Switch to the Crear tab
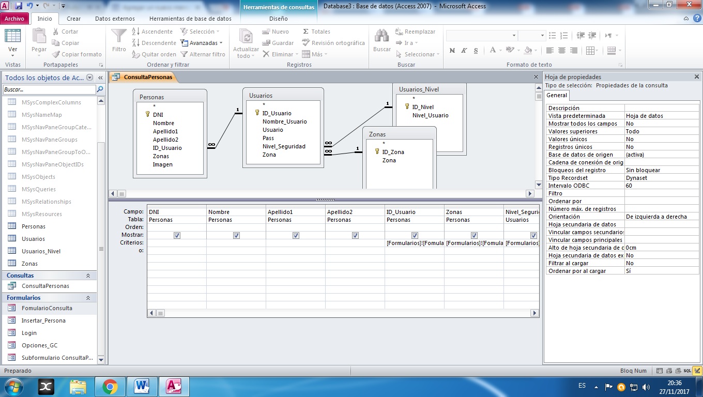The width and height of the screenshot is (703, 397). click(x=73, y=19)
